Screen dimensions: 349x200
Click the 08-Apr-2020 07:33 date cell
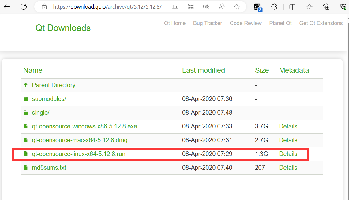point(207,126)
